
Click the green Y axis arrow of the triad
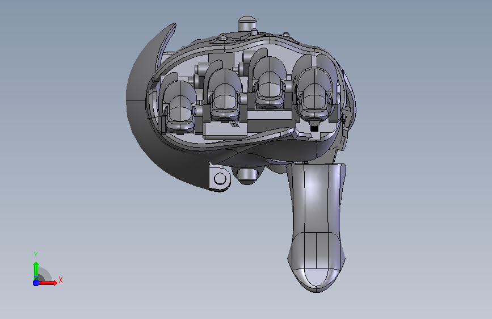36,271
